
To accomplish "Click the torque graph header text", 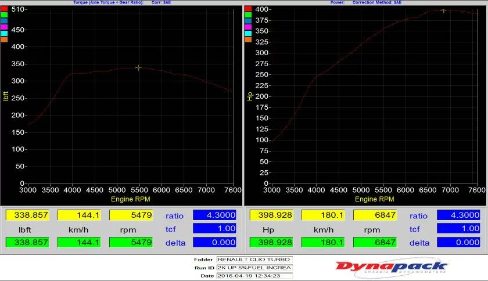I will (122, 2).
